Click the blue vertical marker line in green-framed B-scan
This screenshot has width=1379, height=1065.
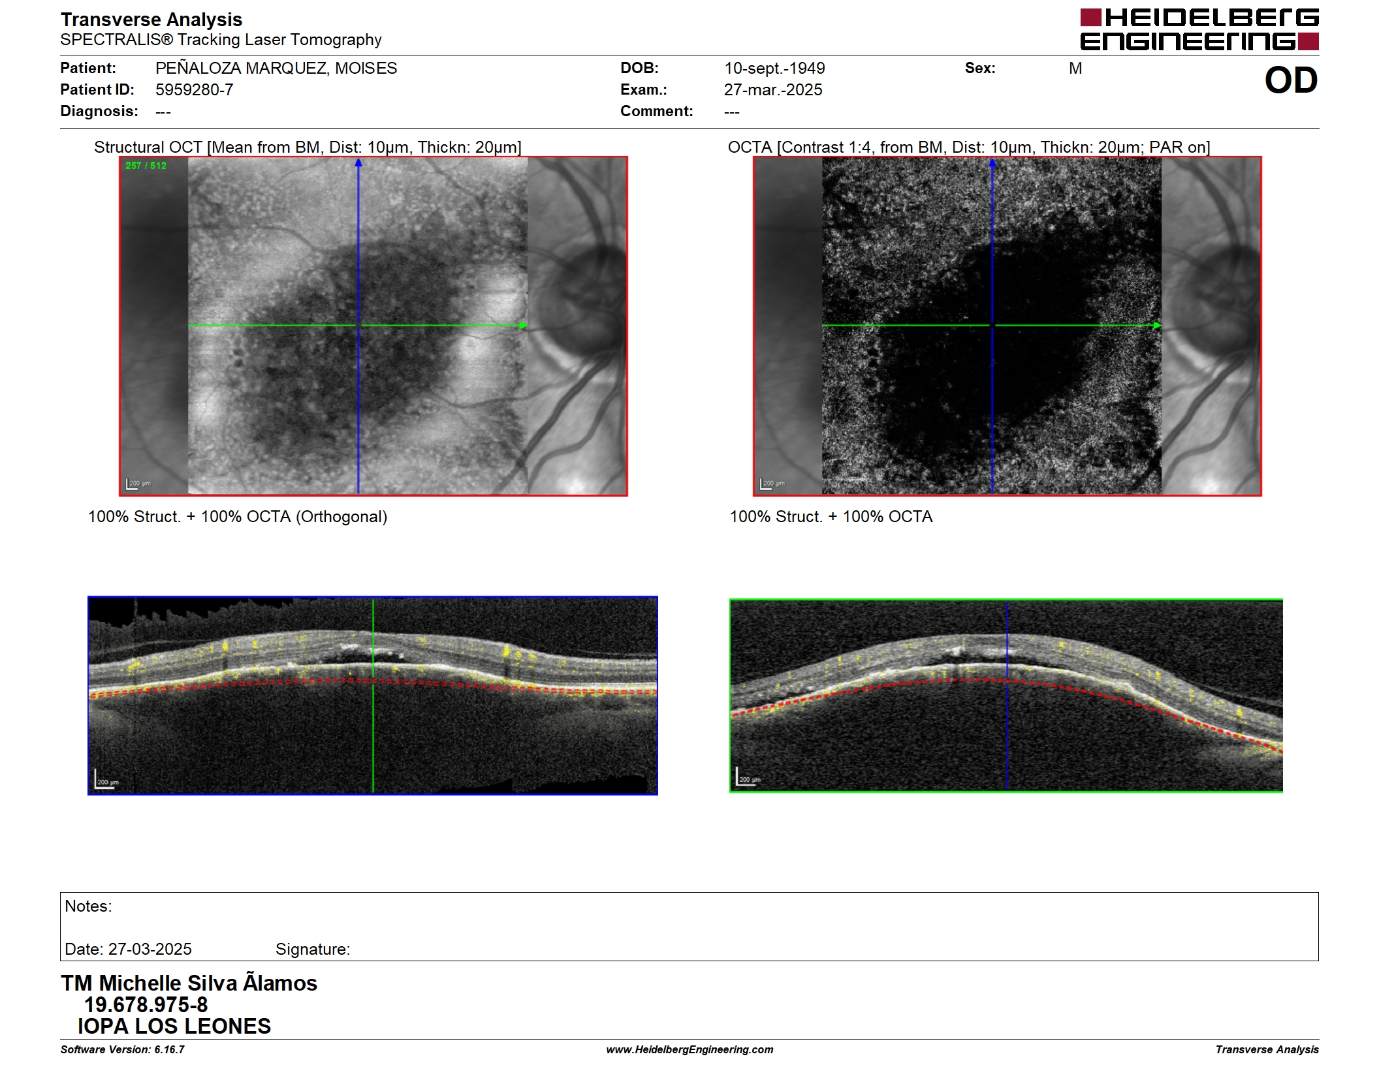pos(1007,696)
